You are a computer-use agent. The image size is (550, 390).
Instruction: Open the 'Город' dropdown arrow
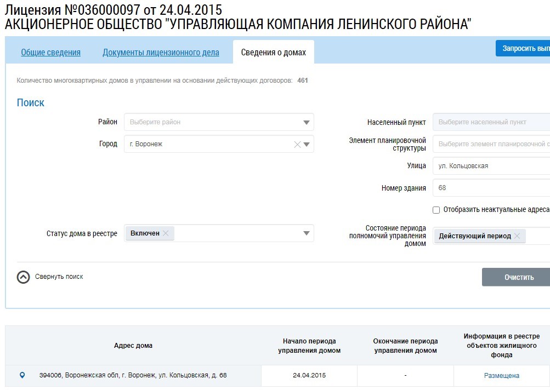tap(307, 145)
